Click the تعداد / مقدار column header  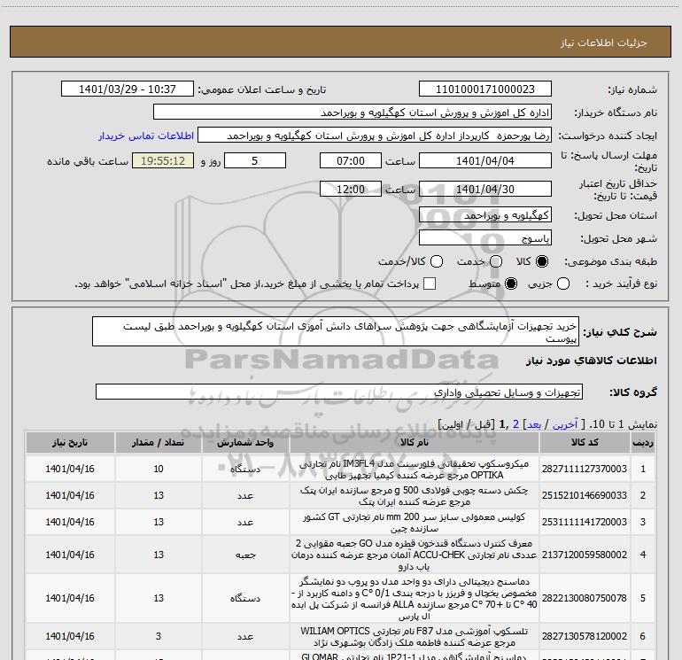click(x=159, y=442)
